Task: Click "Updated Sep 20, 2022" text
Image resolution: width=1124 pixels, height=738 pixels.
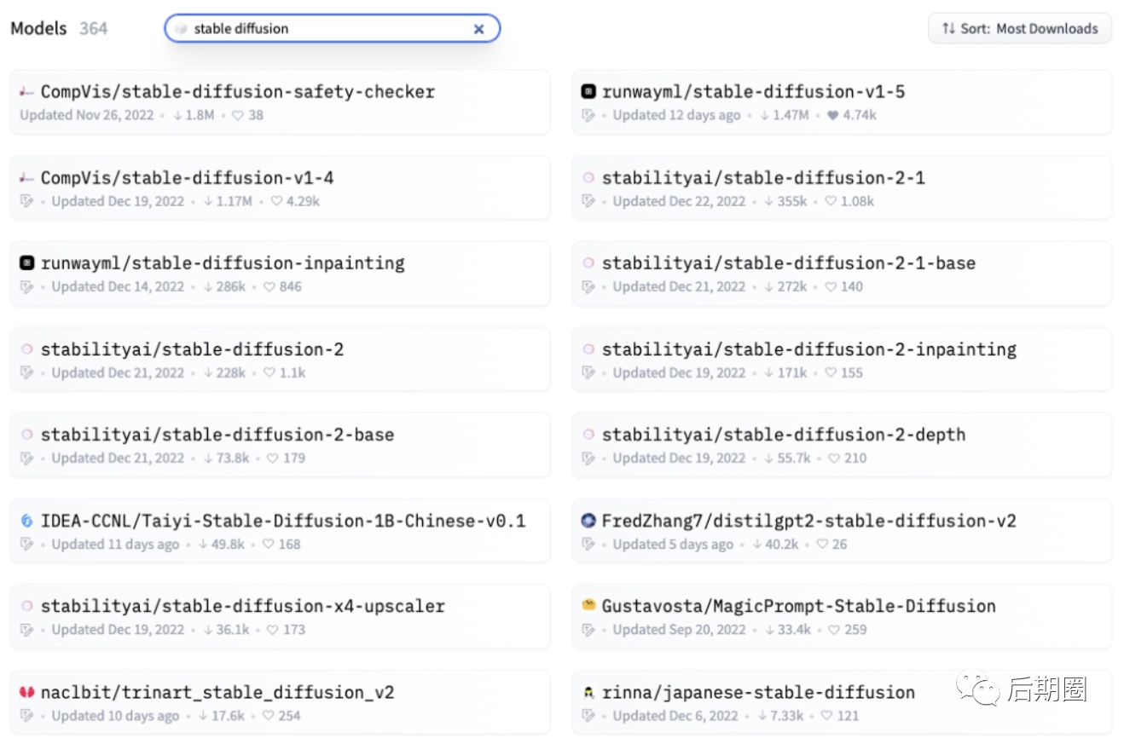Action: 679,630
